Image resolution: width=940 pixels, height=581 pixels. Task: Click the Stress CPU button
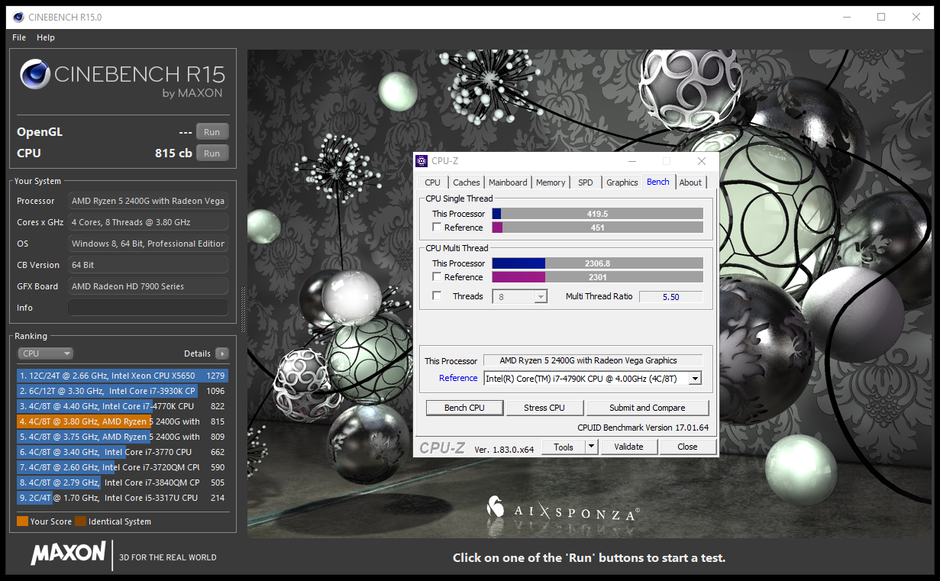point(544,408)
